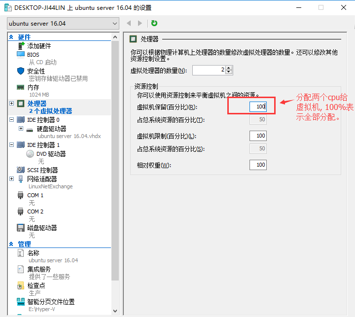Select the 内存 tree item
This screenshot has width=355, height=317.
[x=33, y=87]
